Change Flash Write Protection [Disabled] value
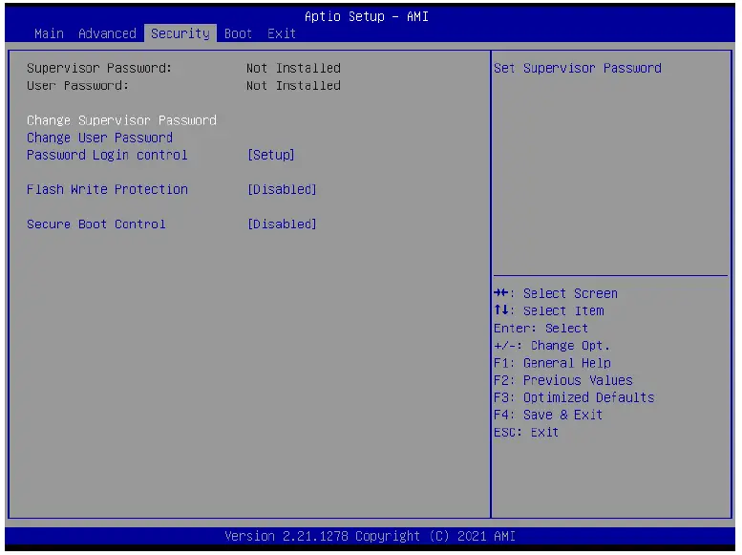This screenshot has width=742, height=555. tap(282, 190)
